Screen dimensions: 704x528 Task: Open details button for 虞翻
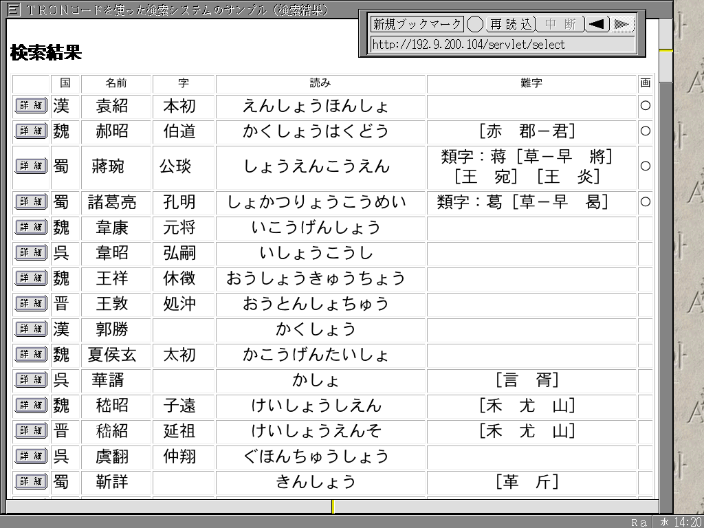click(31, 456)
